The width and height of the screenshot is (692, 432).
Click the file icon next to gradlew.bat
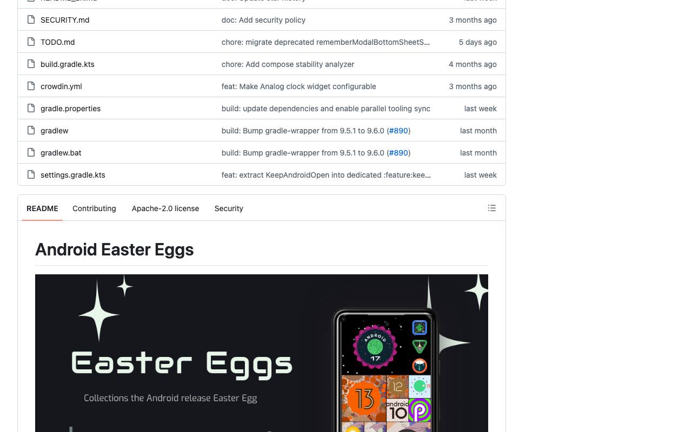pyautogui.click(x=31, y=153)
